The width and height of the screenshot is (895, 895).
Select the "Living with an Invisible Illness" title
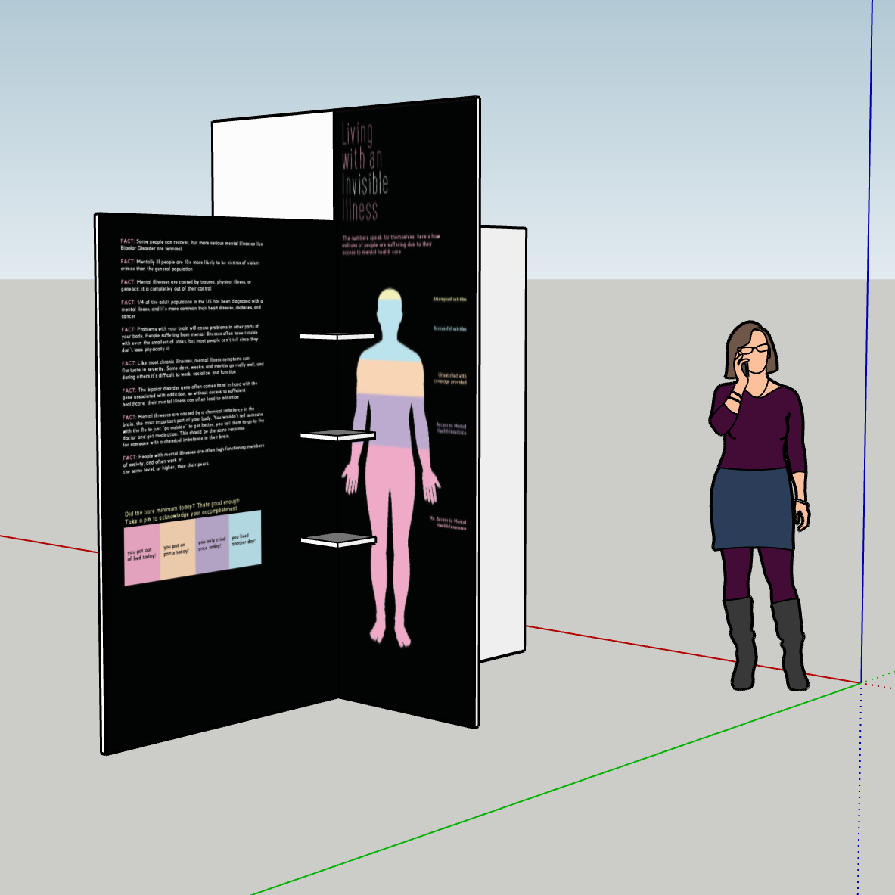click(364, 172)
